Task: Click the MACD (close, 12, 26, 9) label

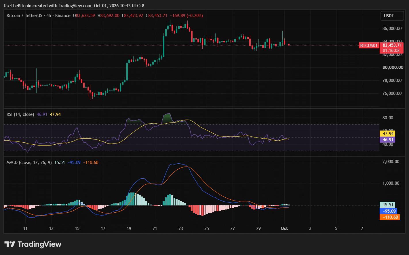Action: point(29,163)
